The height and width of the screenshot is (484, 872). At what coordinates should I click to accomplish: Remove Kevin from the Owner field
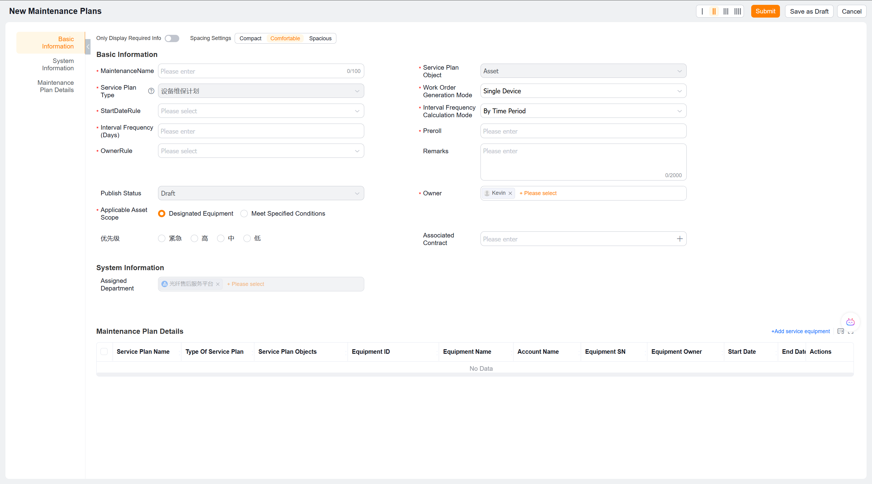pos(510,193)
